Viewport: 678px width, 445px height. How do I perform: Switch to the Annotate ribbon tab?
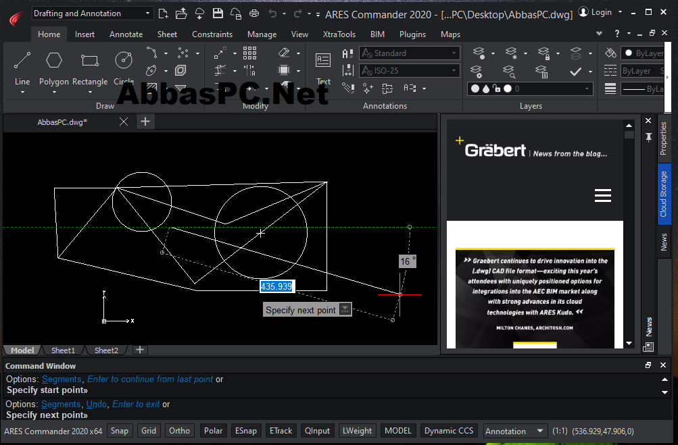[126, 34]
